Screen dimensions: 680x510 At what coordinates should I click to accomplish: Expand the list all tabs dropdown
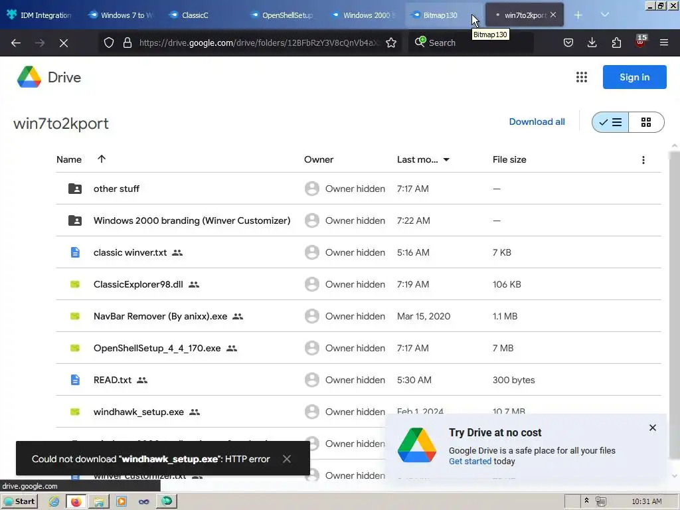pyautogui.click(x=605, y=15)
